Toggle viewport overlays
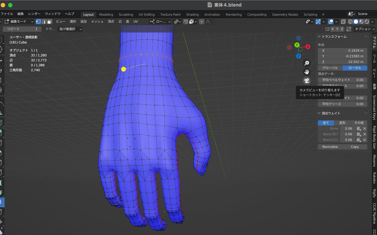 pyautogui.click(x=331, y=22)
